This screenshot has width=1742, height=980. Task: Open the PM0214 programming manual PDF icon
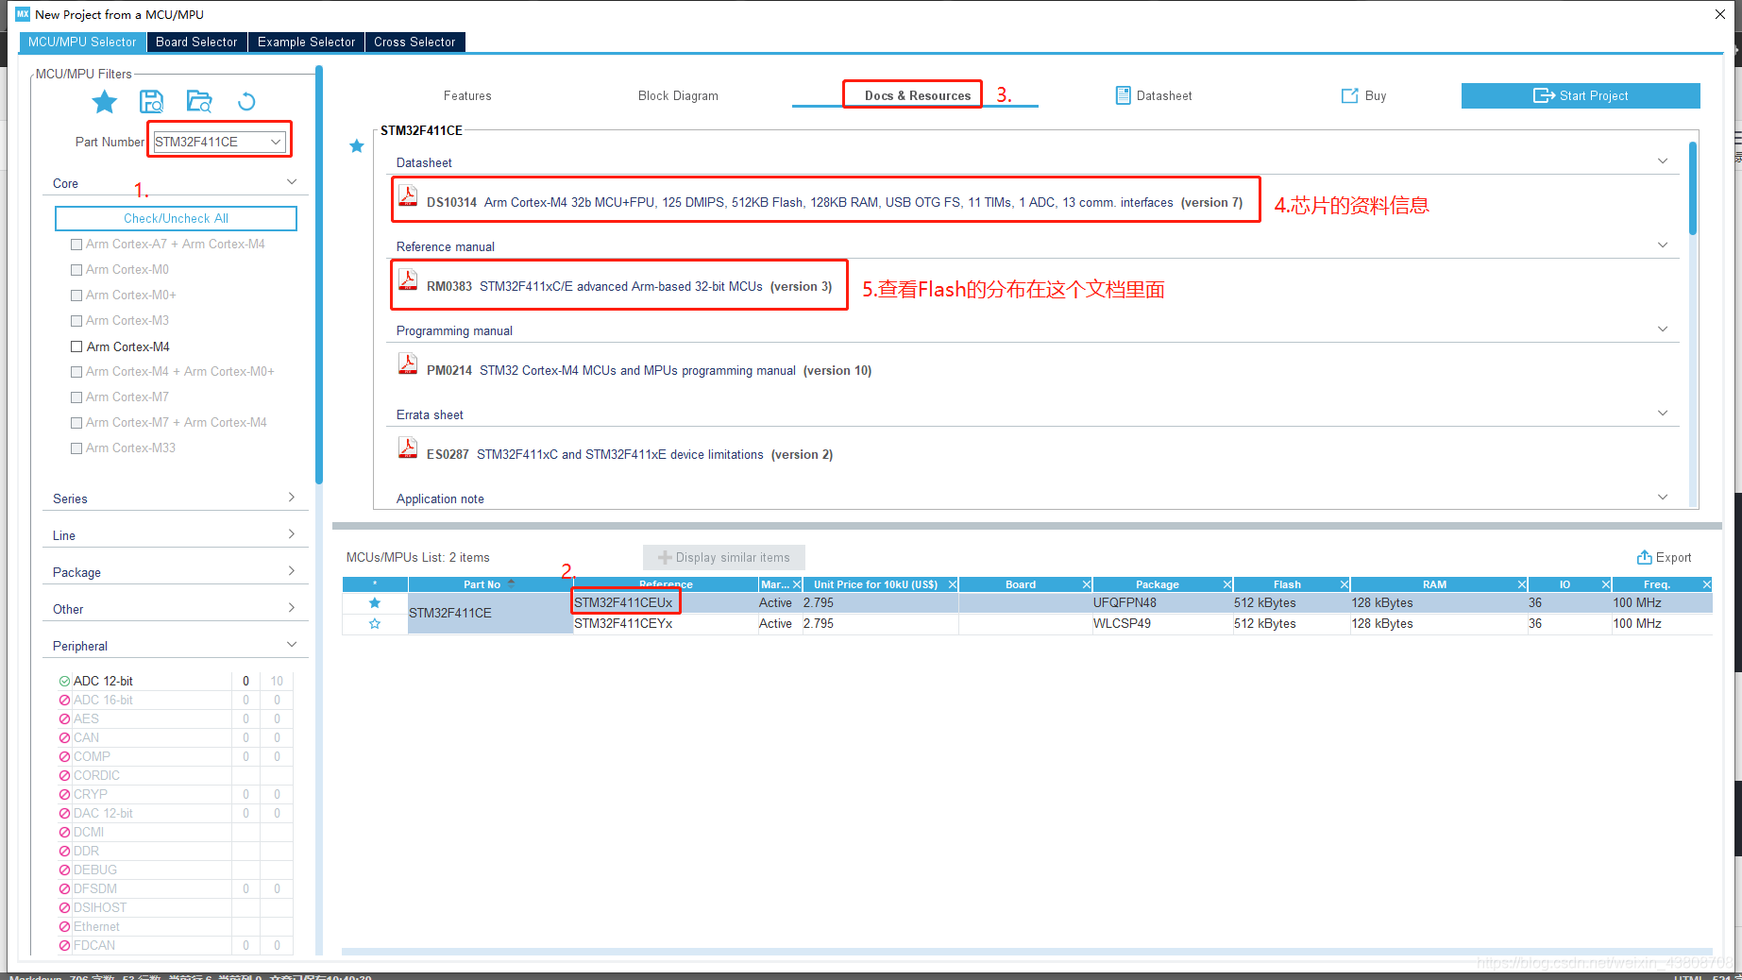(x=408, y=363)
